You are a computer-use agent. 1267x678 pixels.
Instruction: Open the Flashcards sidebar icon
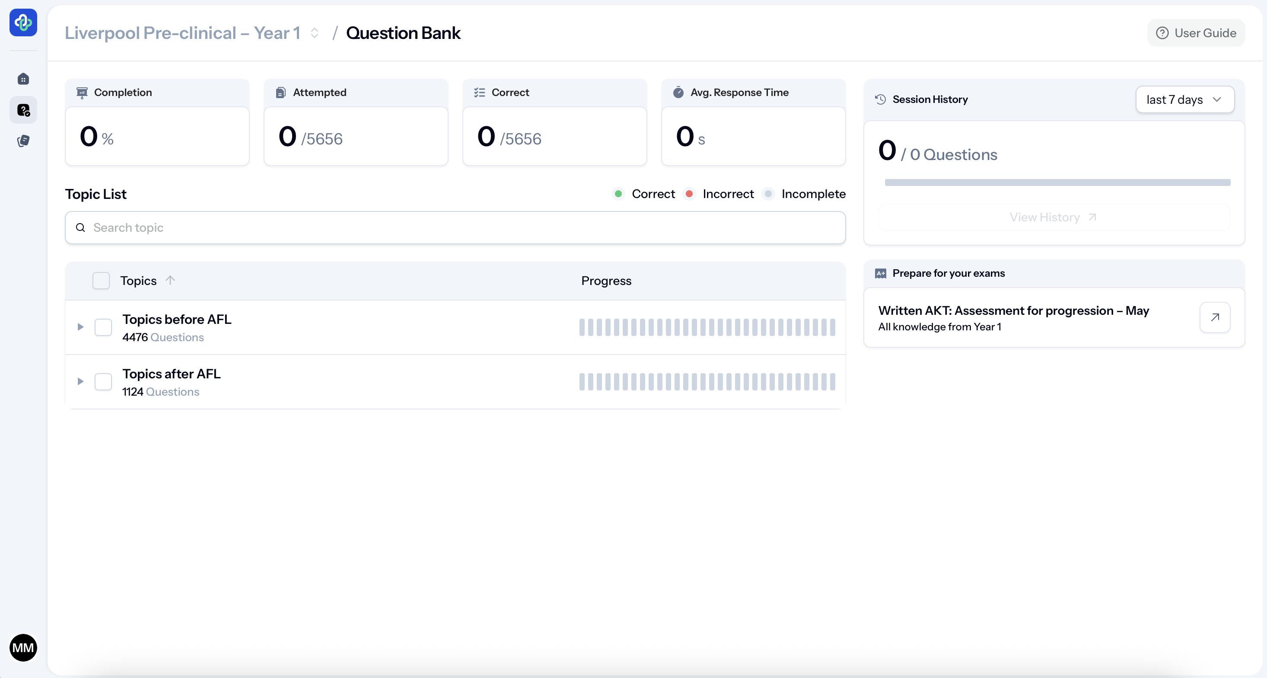coord(23,141)
